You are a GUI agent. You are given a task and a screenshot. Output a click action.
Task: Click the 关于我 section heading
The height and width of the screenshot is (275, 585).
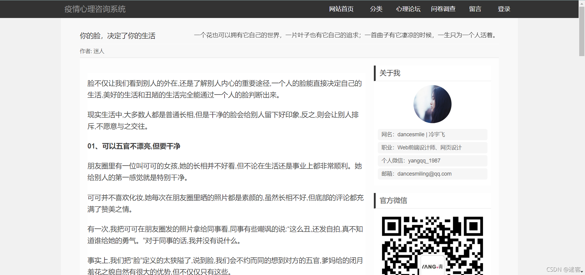pos(390,73)
